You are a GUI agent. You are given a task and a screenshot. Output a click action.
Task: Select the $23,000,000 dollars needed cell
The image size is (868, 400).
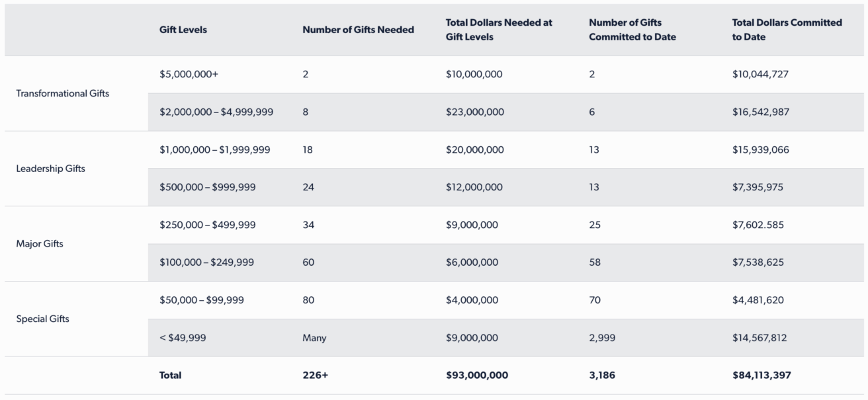474,112
